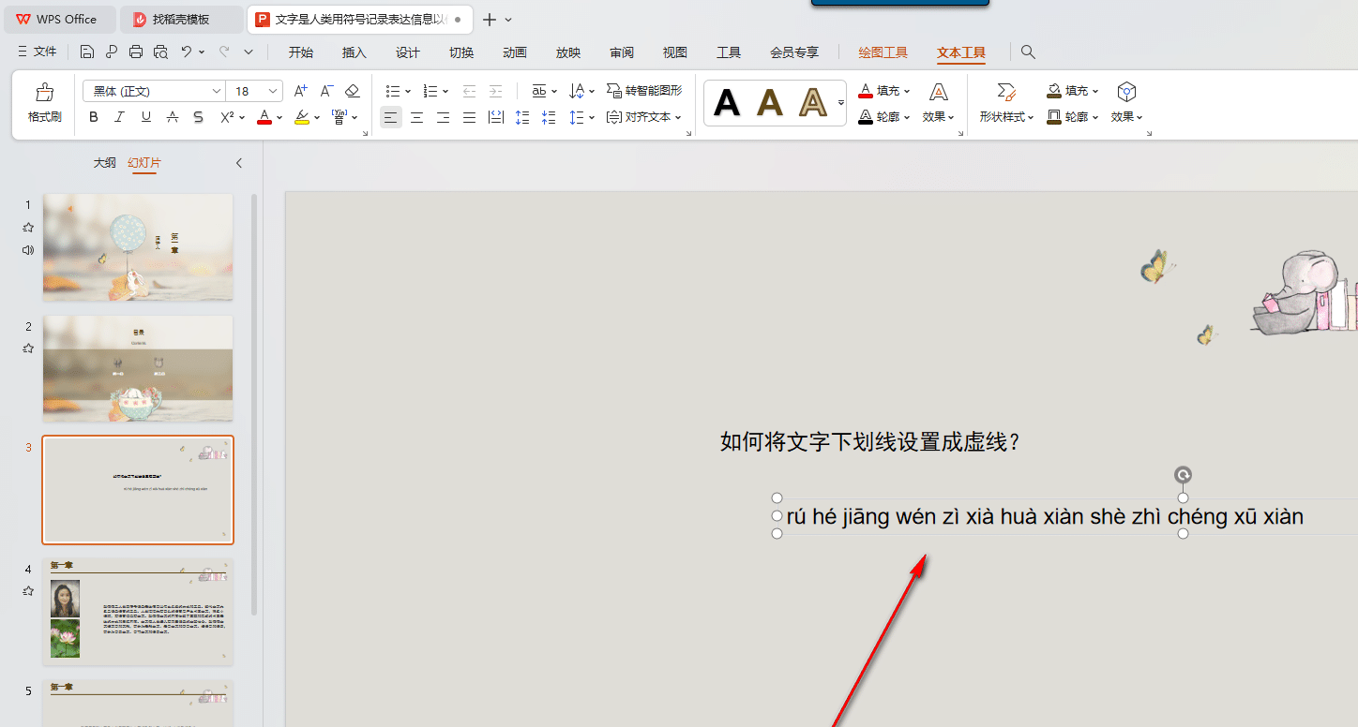The height and width of the screenshot is (727, 1358).
Task: Click the Print icon in quick toolbar
Action: [x=136, y=52]
